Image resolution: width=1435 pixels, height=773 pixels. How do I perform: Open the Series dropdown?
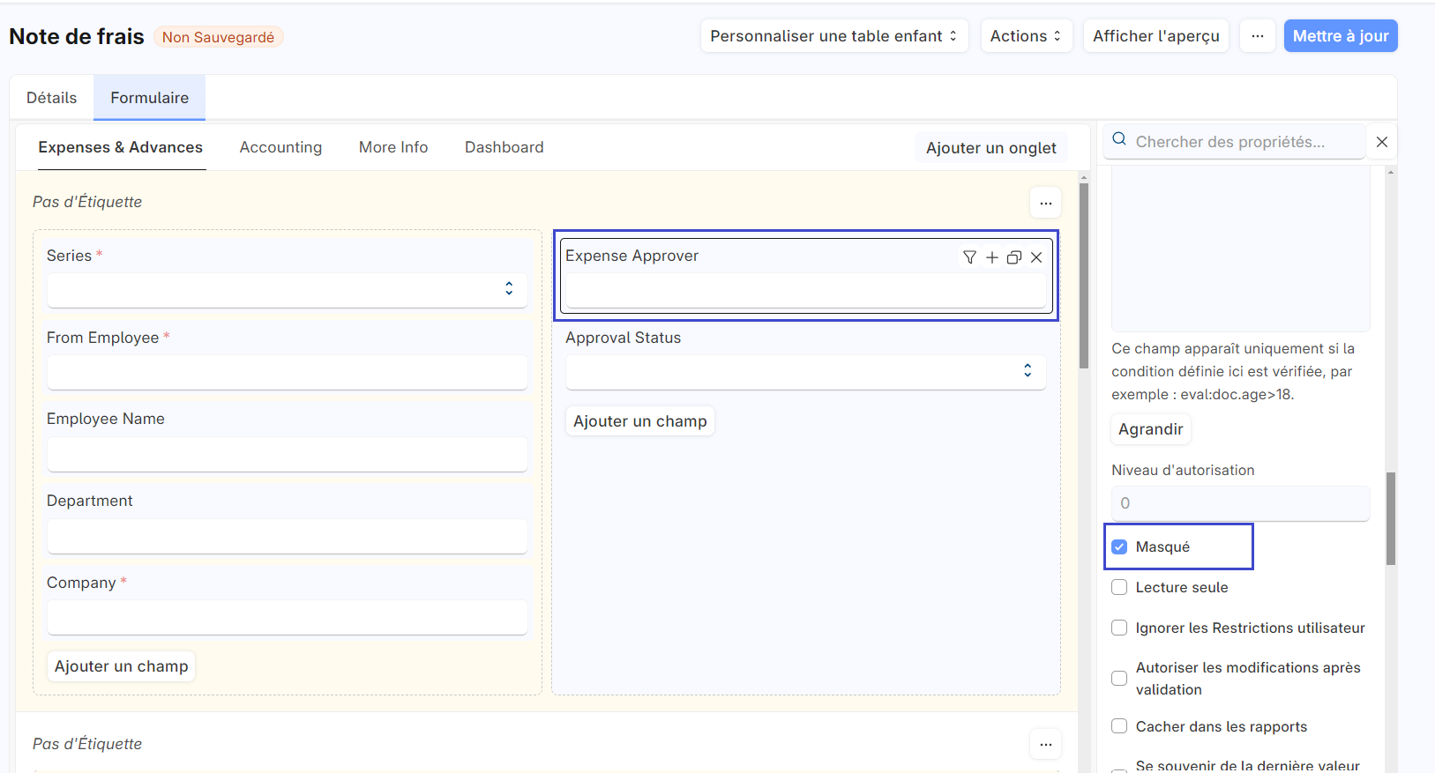287,290
